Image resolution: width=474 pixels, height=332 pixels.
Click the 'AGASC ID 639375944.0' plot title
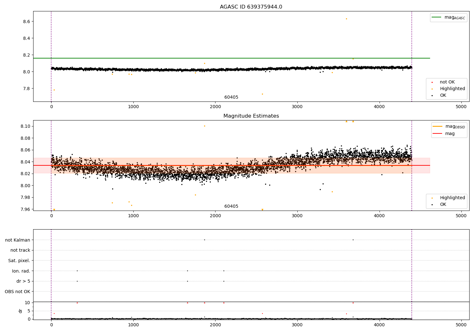[x=251, y=7]
